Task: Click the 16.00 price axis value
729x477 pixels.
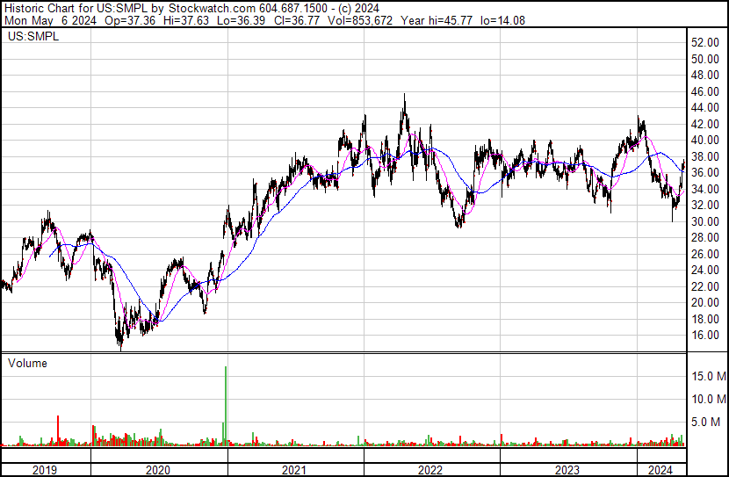Action: point(705,336)
